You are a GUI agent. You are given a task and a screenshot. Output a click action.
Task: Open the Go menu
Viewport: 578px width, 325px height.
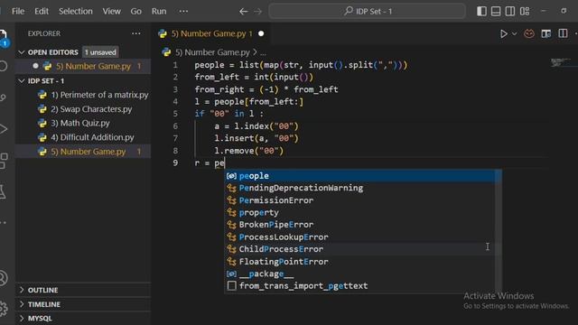[135, 11]
